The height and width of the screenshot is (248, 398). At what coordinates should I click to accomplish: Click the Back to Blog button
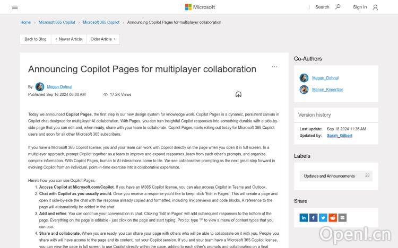36,39
